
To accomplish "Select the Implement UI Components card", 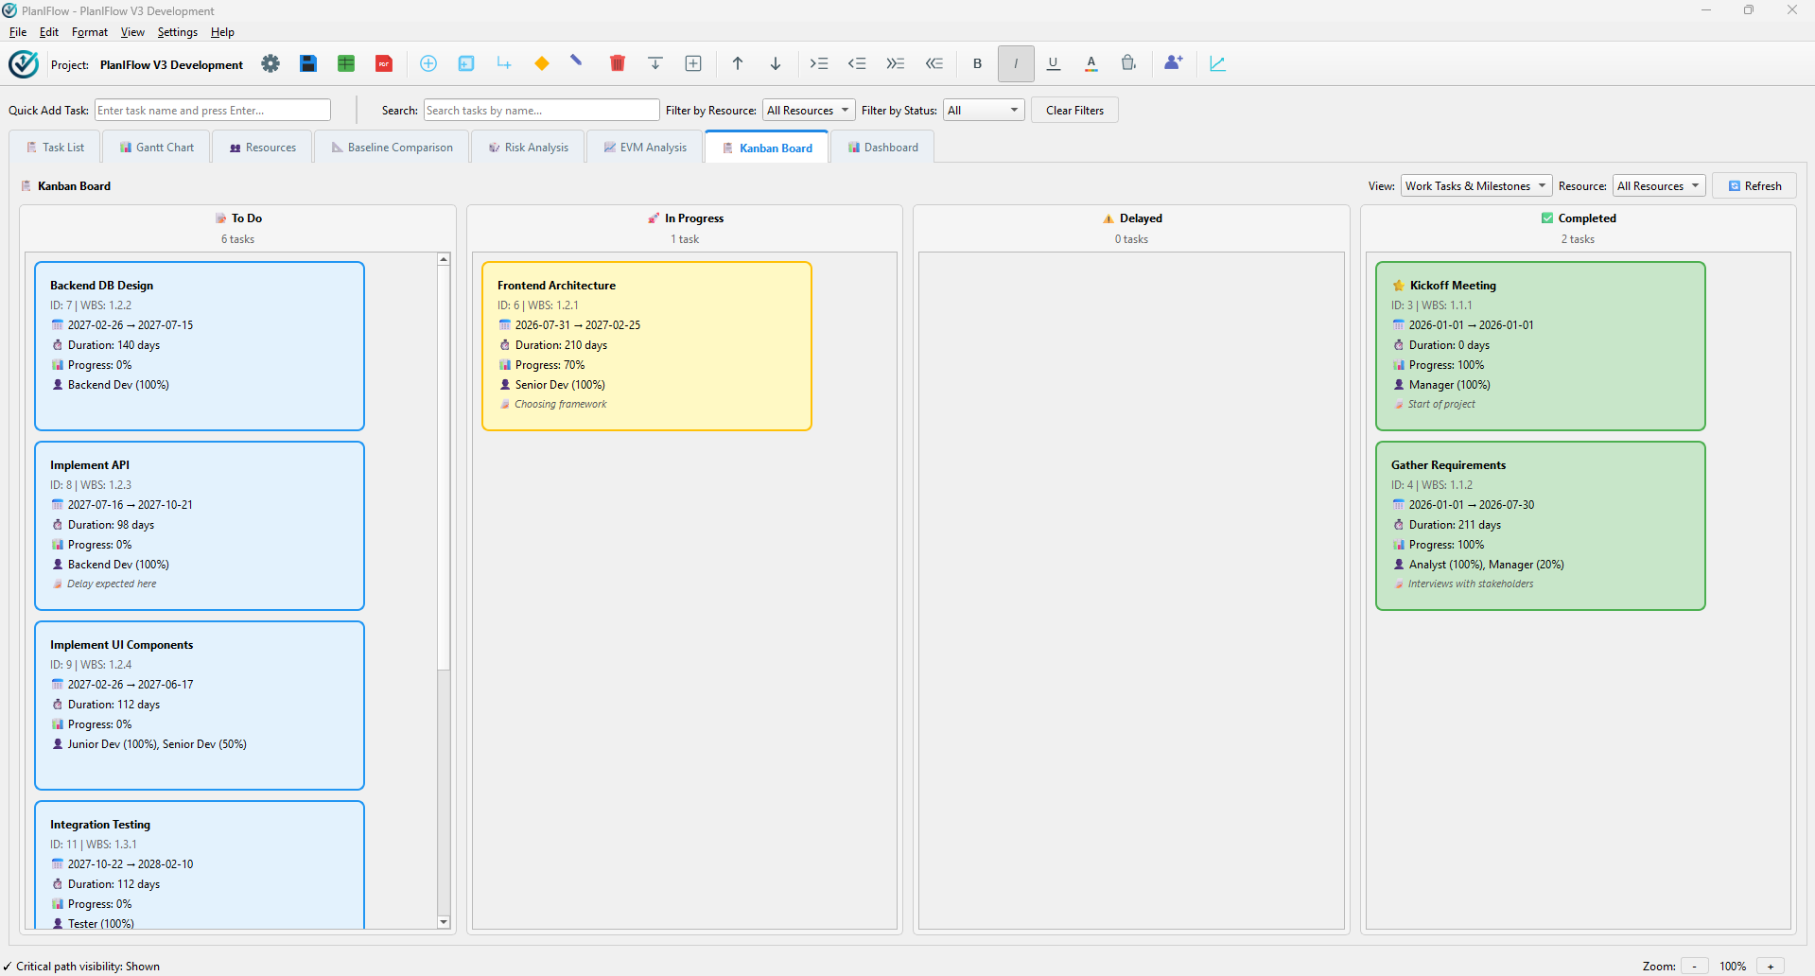I will coord(200,706).
